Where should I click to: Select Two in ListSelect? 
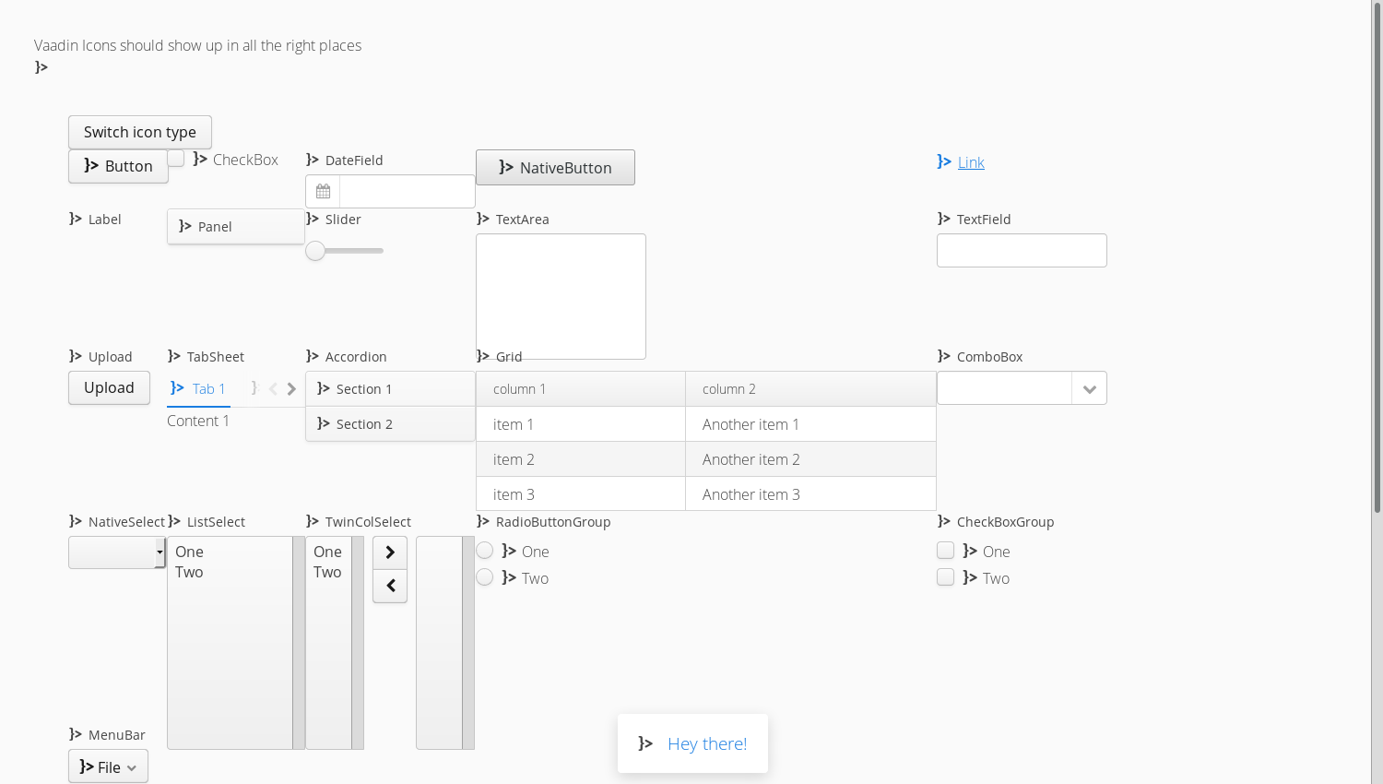click(230, 572)
